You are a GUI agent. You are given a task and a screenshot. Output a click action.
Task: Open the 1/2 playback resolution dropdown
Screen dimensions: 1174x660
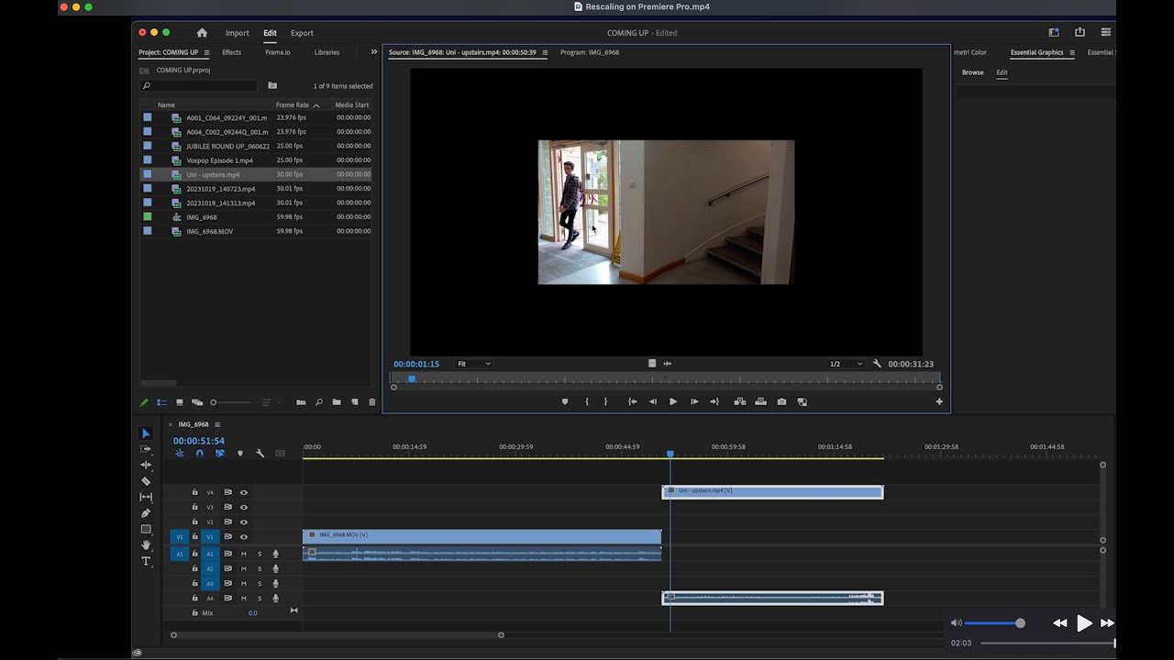[x=846, y=364]
